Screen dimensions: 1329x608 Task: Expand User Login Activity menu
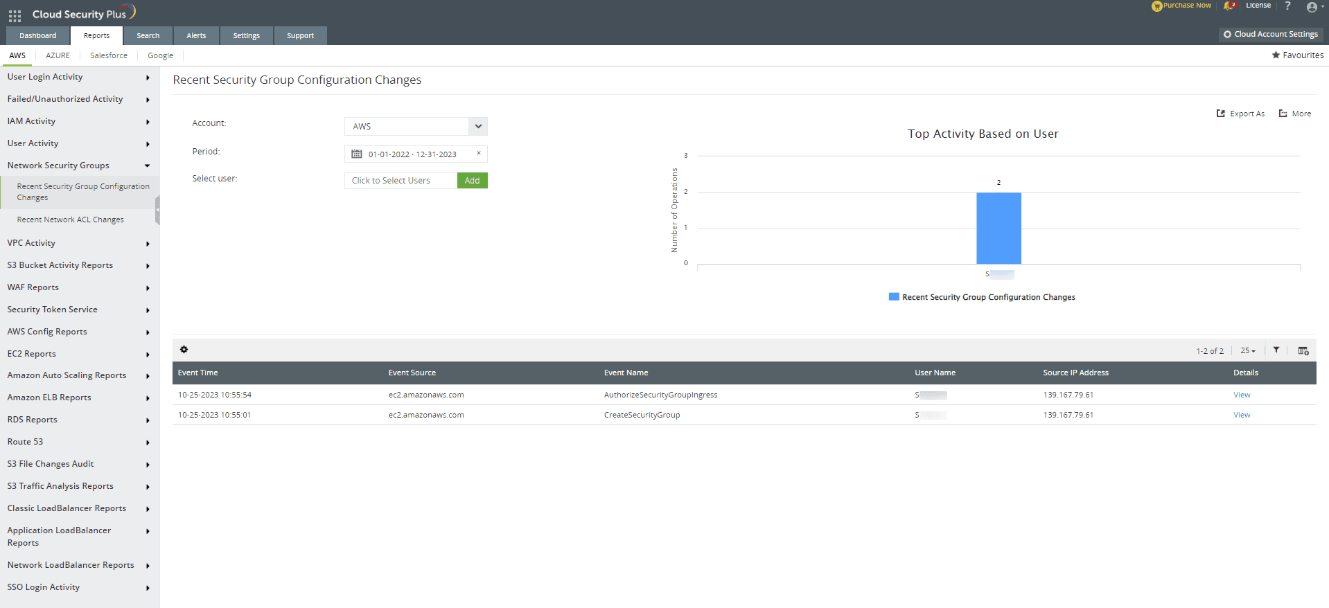click(79, 77)
